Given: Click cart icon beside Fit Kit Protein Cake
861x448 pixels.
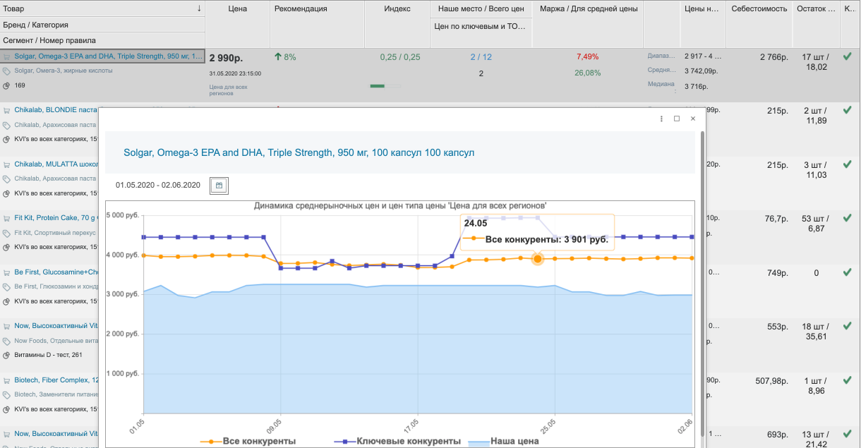Looking at the screenshot, I should pos(6,218).
